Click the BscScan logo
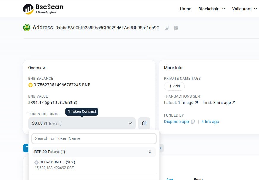 coord(43,9)
